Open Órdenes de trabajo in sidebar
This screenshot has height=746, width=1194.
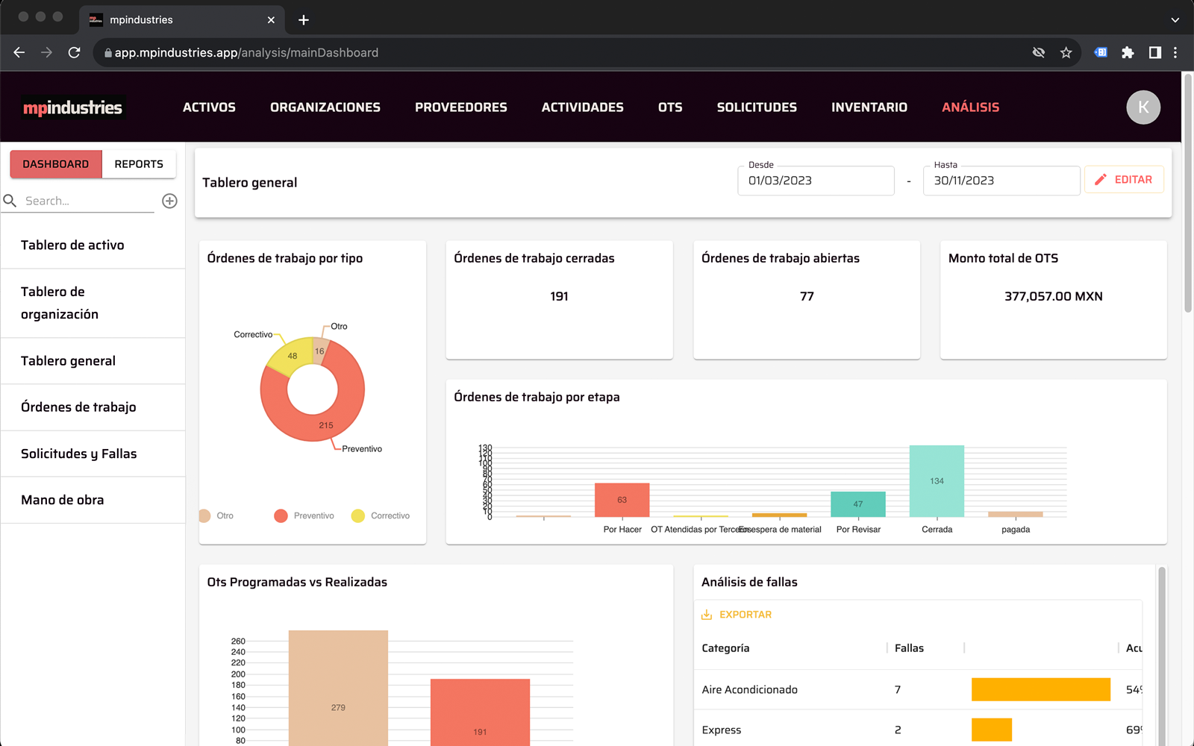point(78,407)
